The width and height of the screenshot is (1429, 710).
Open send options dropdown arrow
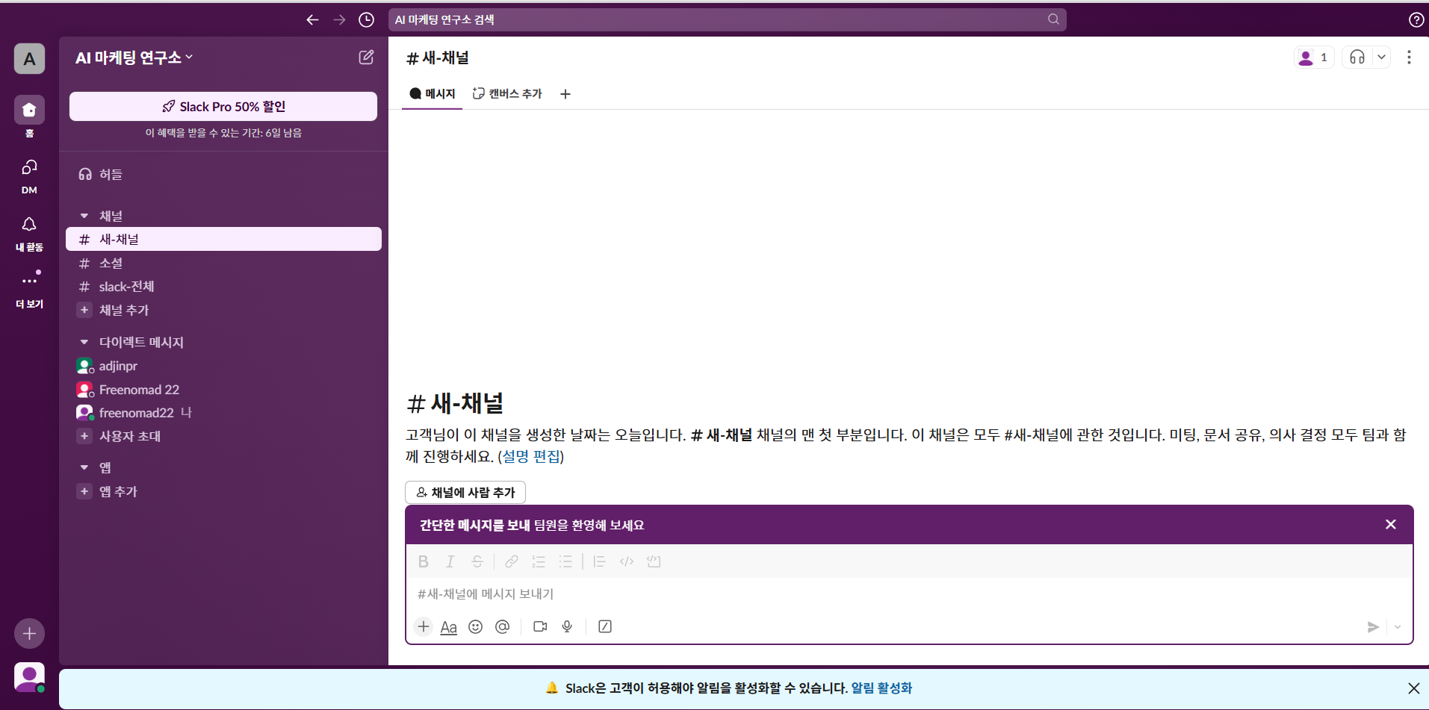click(x=1398, y=627)
